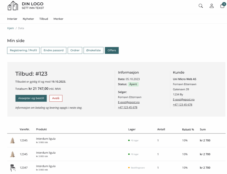Open the Nyheter menu item
This screenshot has height=174, width=227.
coord(28,19)
